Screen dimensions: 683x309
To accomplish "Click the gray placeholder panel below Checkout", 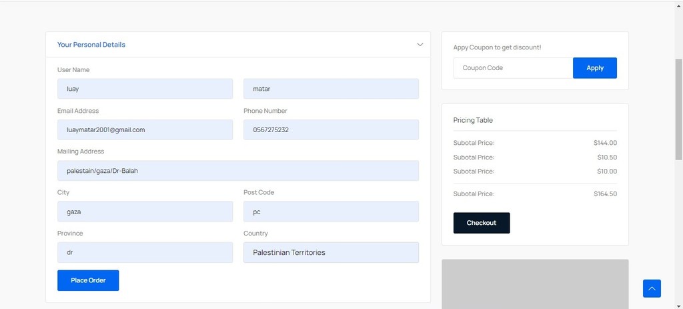I will coord(535,284).
